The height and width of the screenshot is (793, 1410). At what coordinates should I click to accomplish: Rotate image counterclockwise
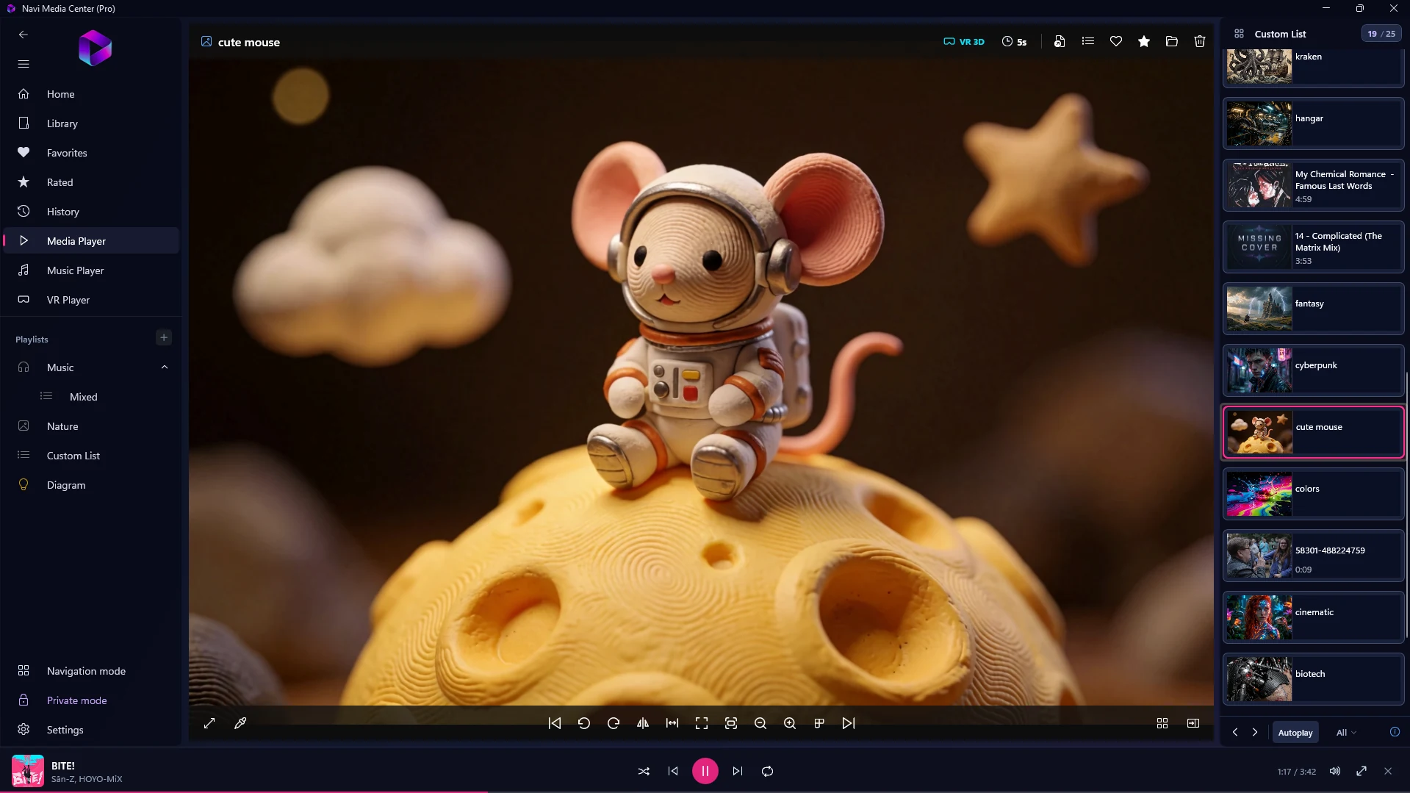(x=583, y=723)
